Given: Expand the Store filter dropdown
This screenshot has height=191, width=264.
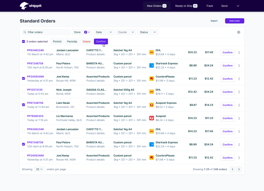Looking at the screenshot, I should pos(82,32).
